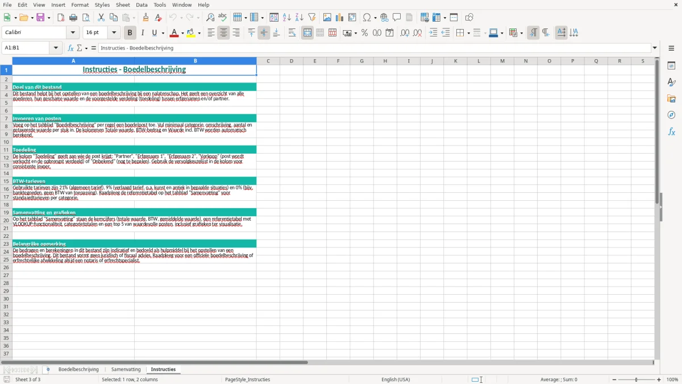Viewport: 682px width, 384px height.
Task: Toggle Merge and Center Cells
Action: click(307, 33)
